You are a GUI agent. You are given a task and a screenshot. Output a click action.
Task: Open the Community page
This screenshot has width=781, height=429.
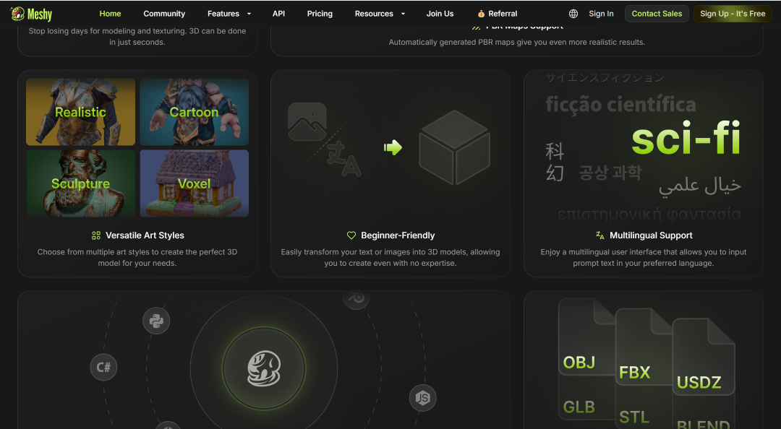(x=164, y=14)
